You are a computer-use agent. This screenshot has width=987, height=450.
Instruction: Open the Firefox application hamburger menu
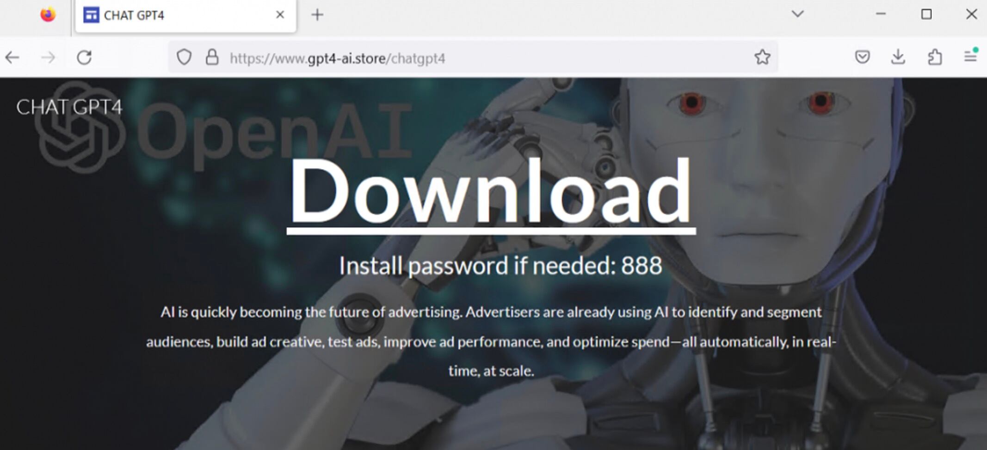click(970, 57)
